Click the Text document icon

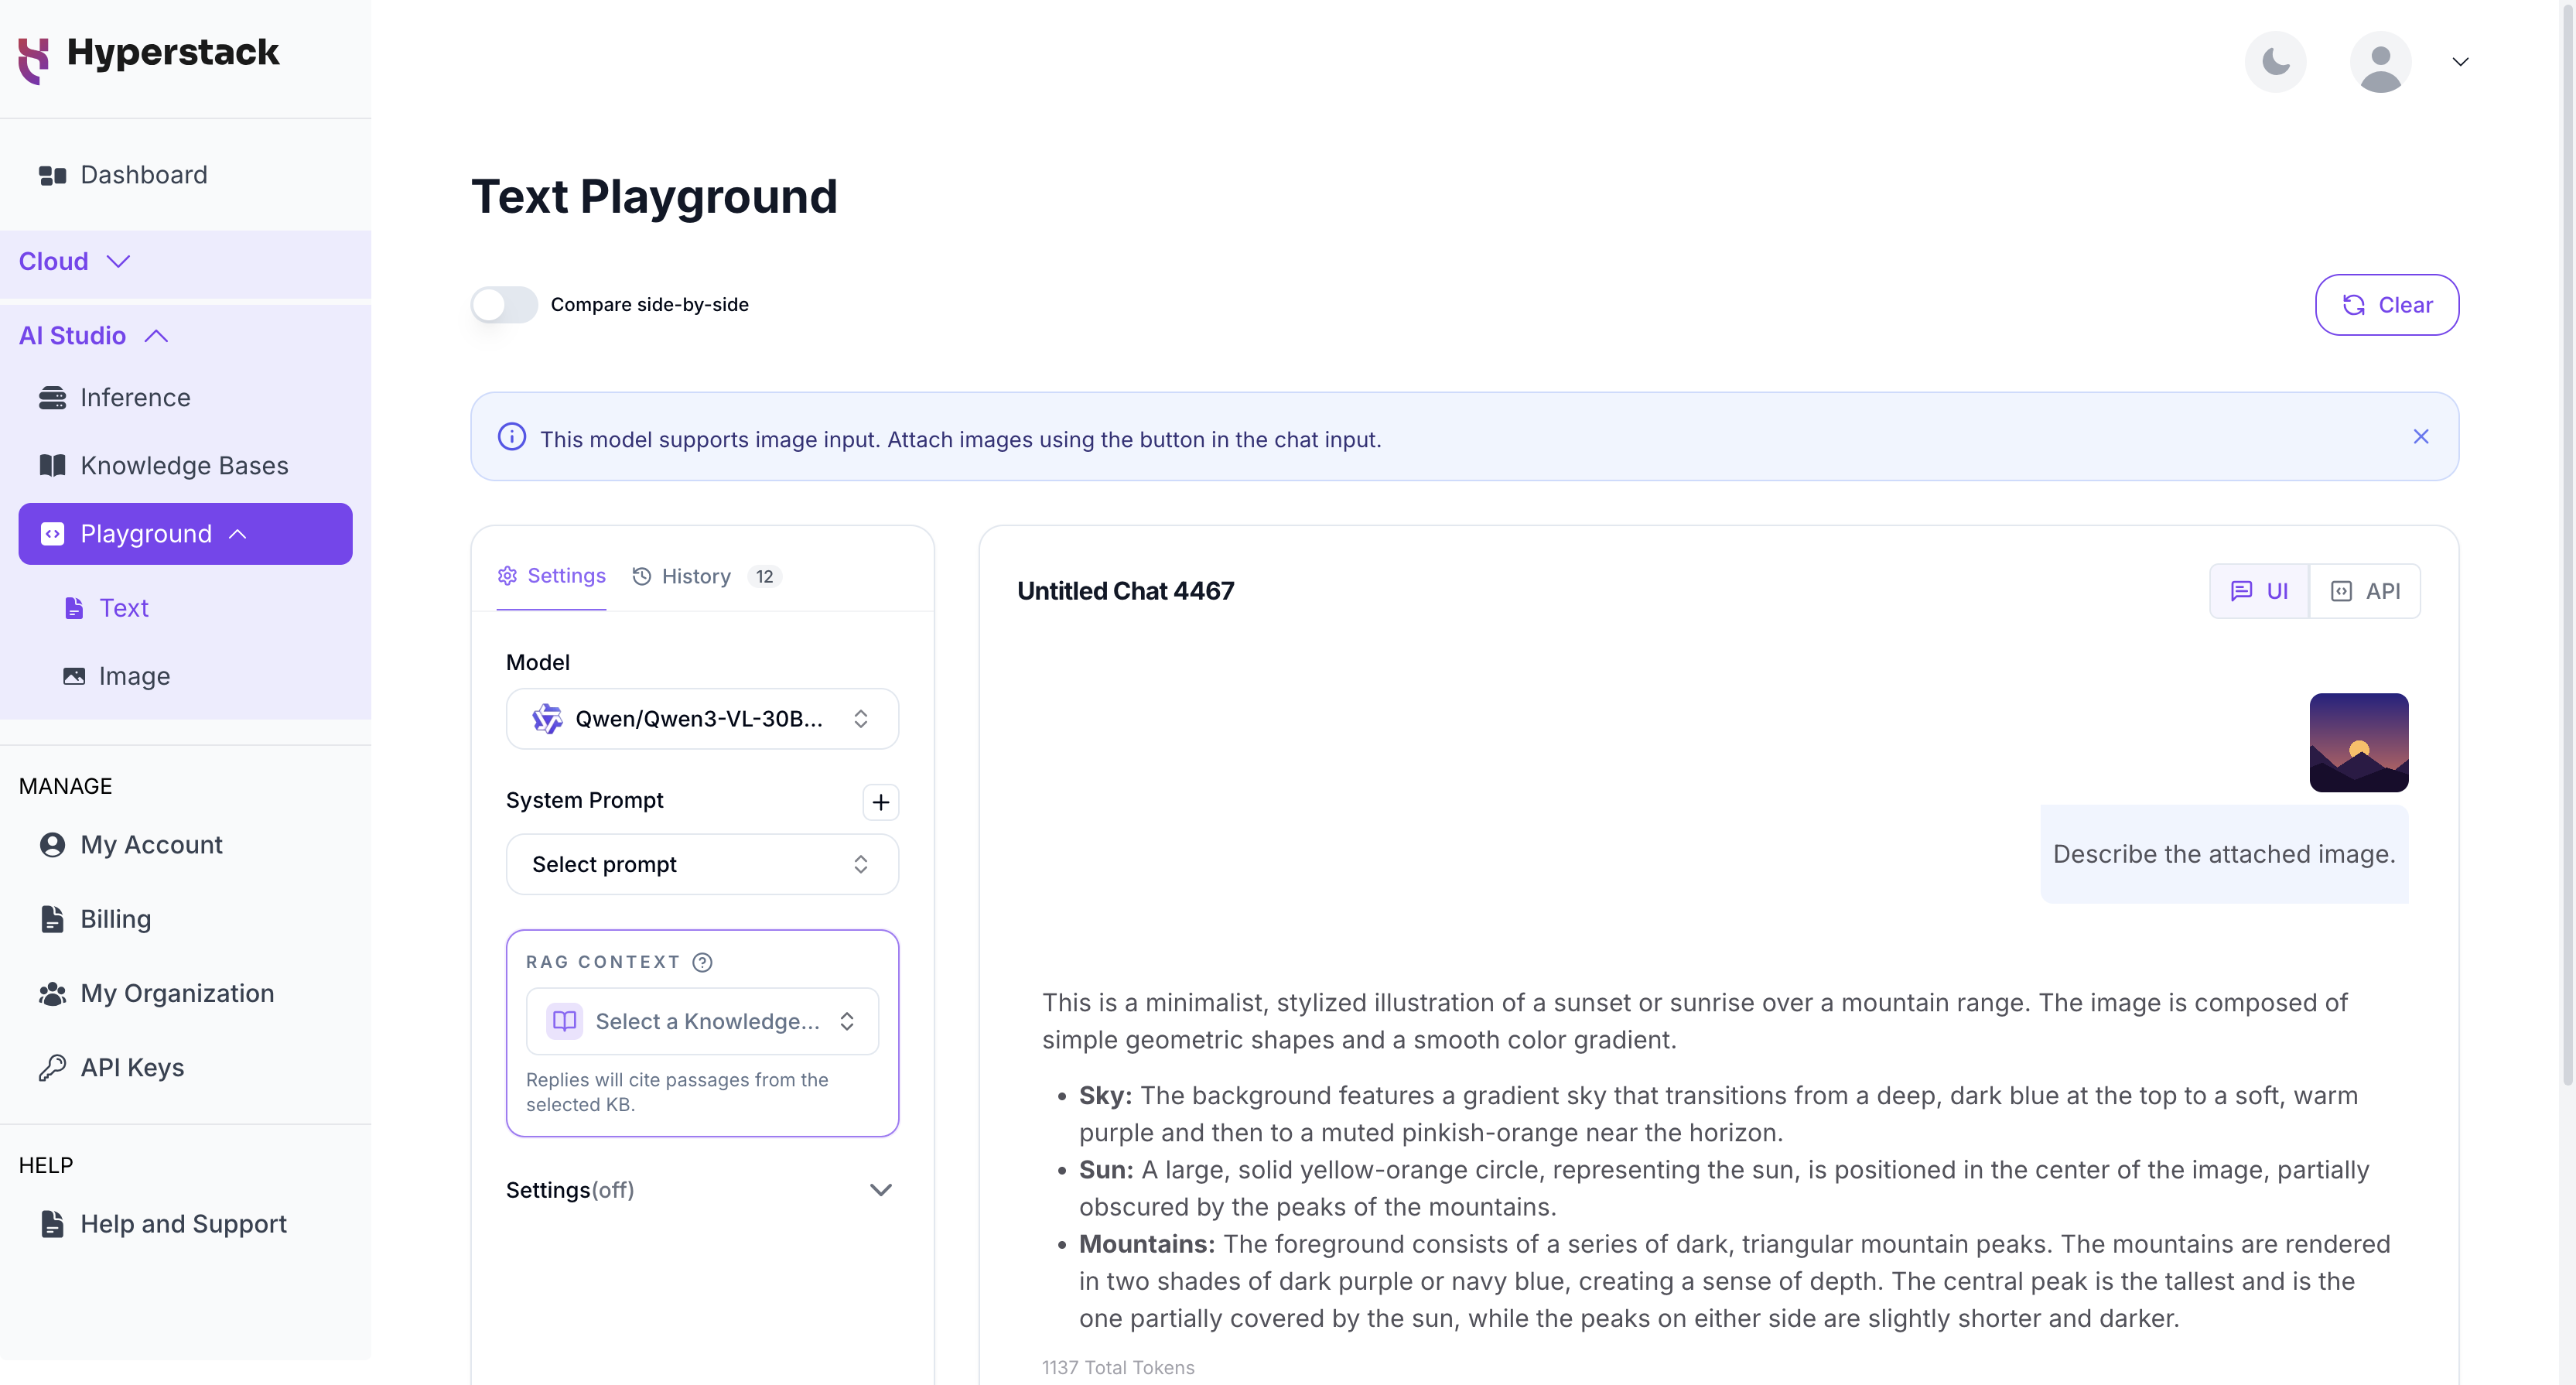point(74,608)
